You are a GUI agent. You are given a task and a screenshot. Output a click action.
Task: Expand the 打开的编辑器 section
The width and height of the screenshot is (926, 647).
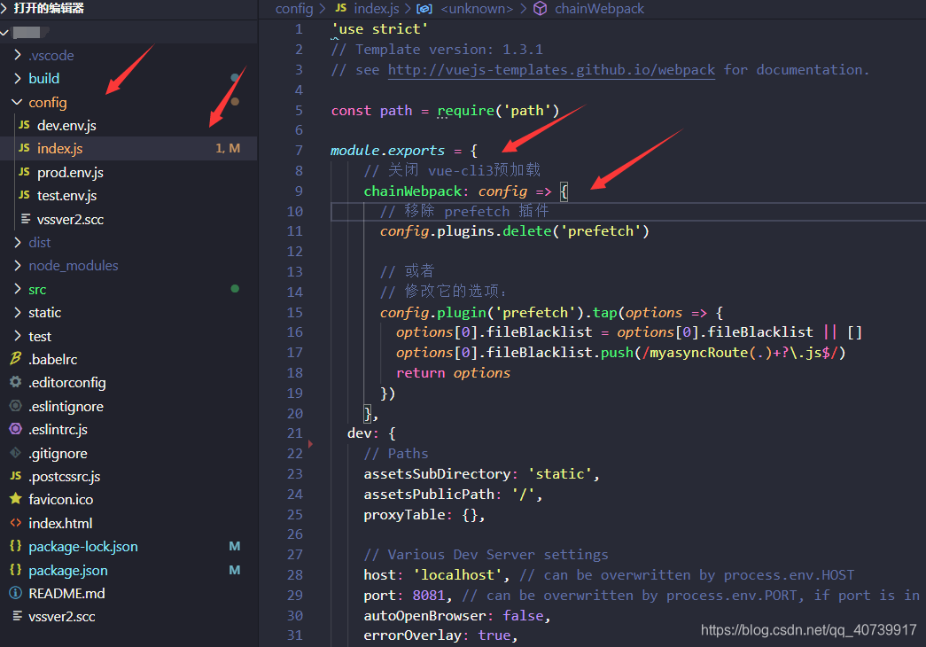click(4, 8)
